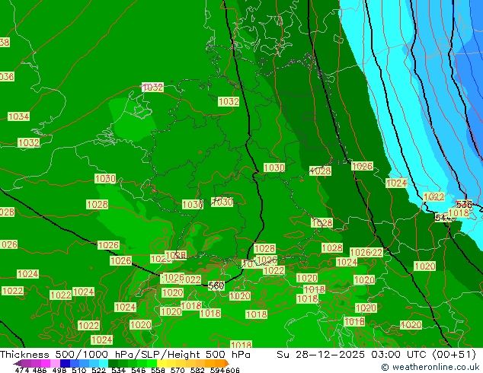The width and height of the screenshot is (483, 373).
Task: Click the bright lime green legend swatch
Action: 152,363
